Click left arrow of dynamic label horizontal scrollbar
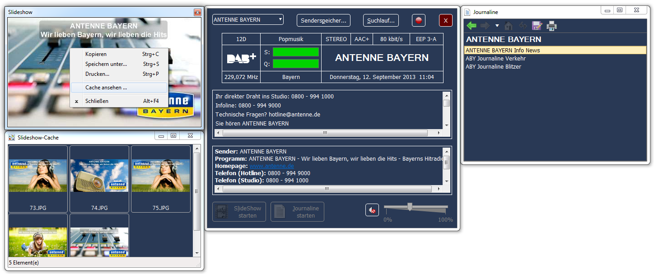 [x=218, y=133]
